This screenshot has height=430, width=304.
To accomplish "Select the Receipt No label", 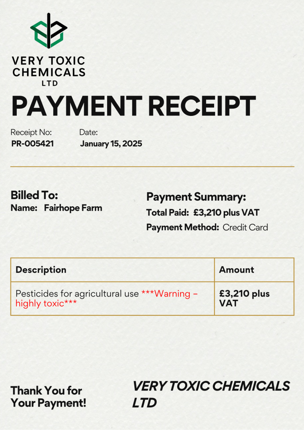I will (x=31, y=132).
